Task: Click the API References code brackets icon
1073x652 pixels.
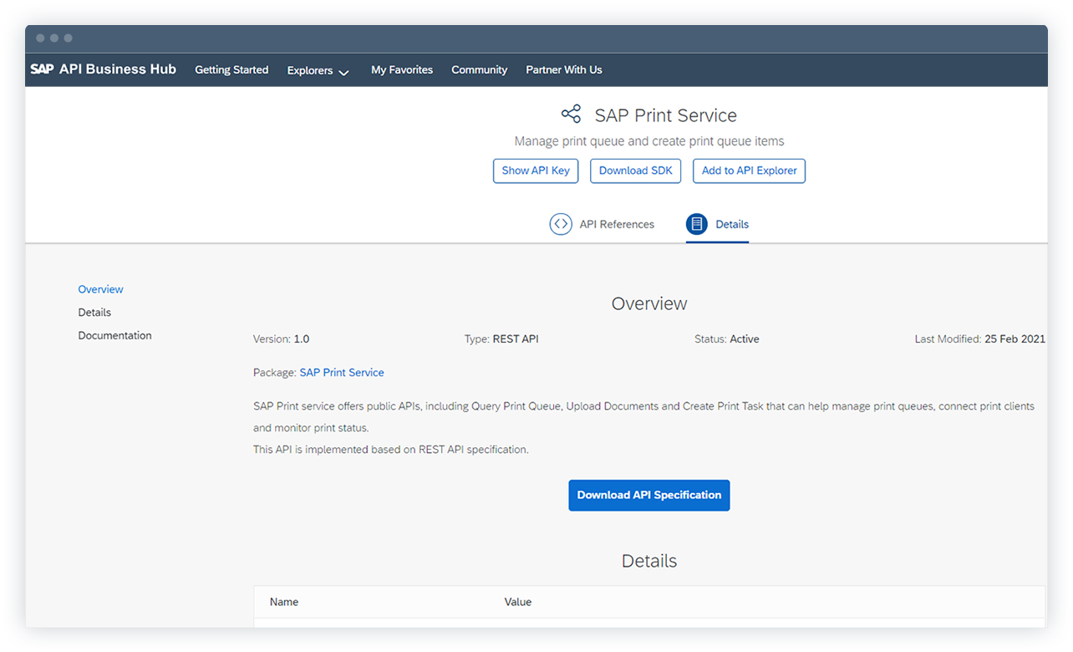Action: (x=560, y=224)
